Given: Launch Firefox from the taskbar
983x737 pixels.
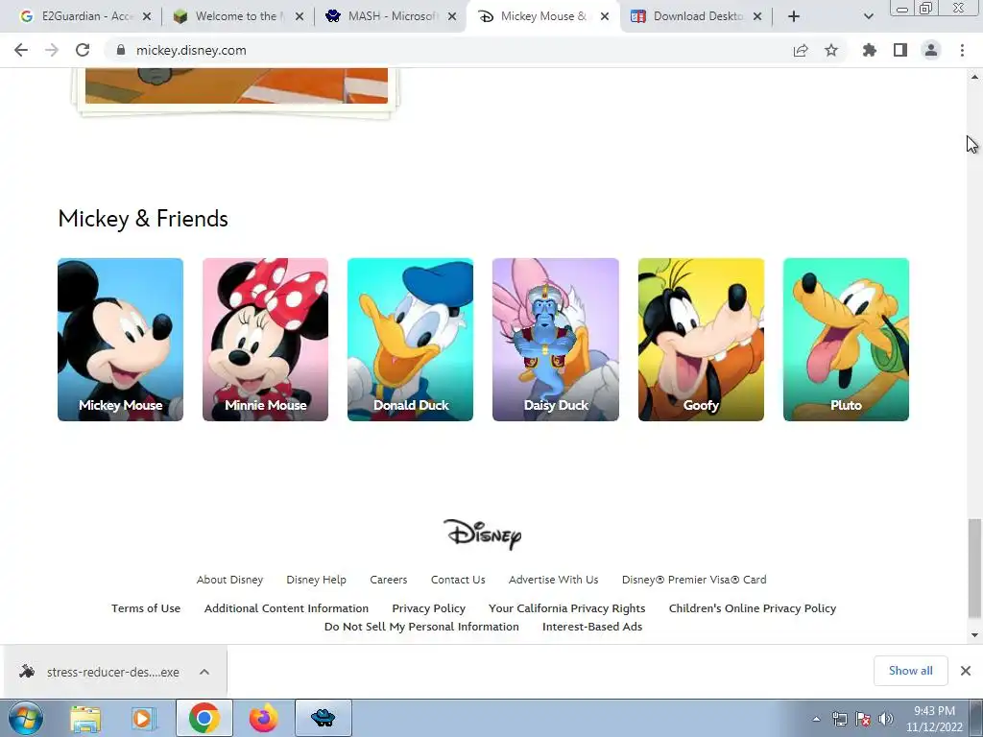Looking at the screenshot, I should 263,718.
